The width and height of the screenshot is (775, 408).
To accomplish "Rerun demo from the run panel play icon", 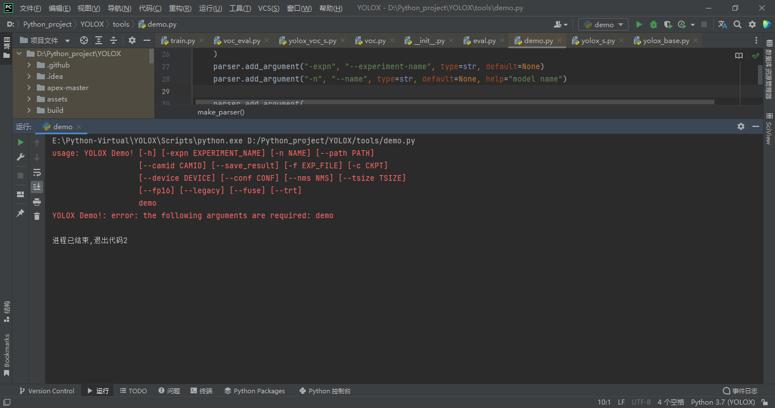I will point(20,142).
